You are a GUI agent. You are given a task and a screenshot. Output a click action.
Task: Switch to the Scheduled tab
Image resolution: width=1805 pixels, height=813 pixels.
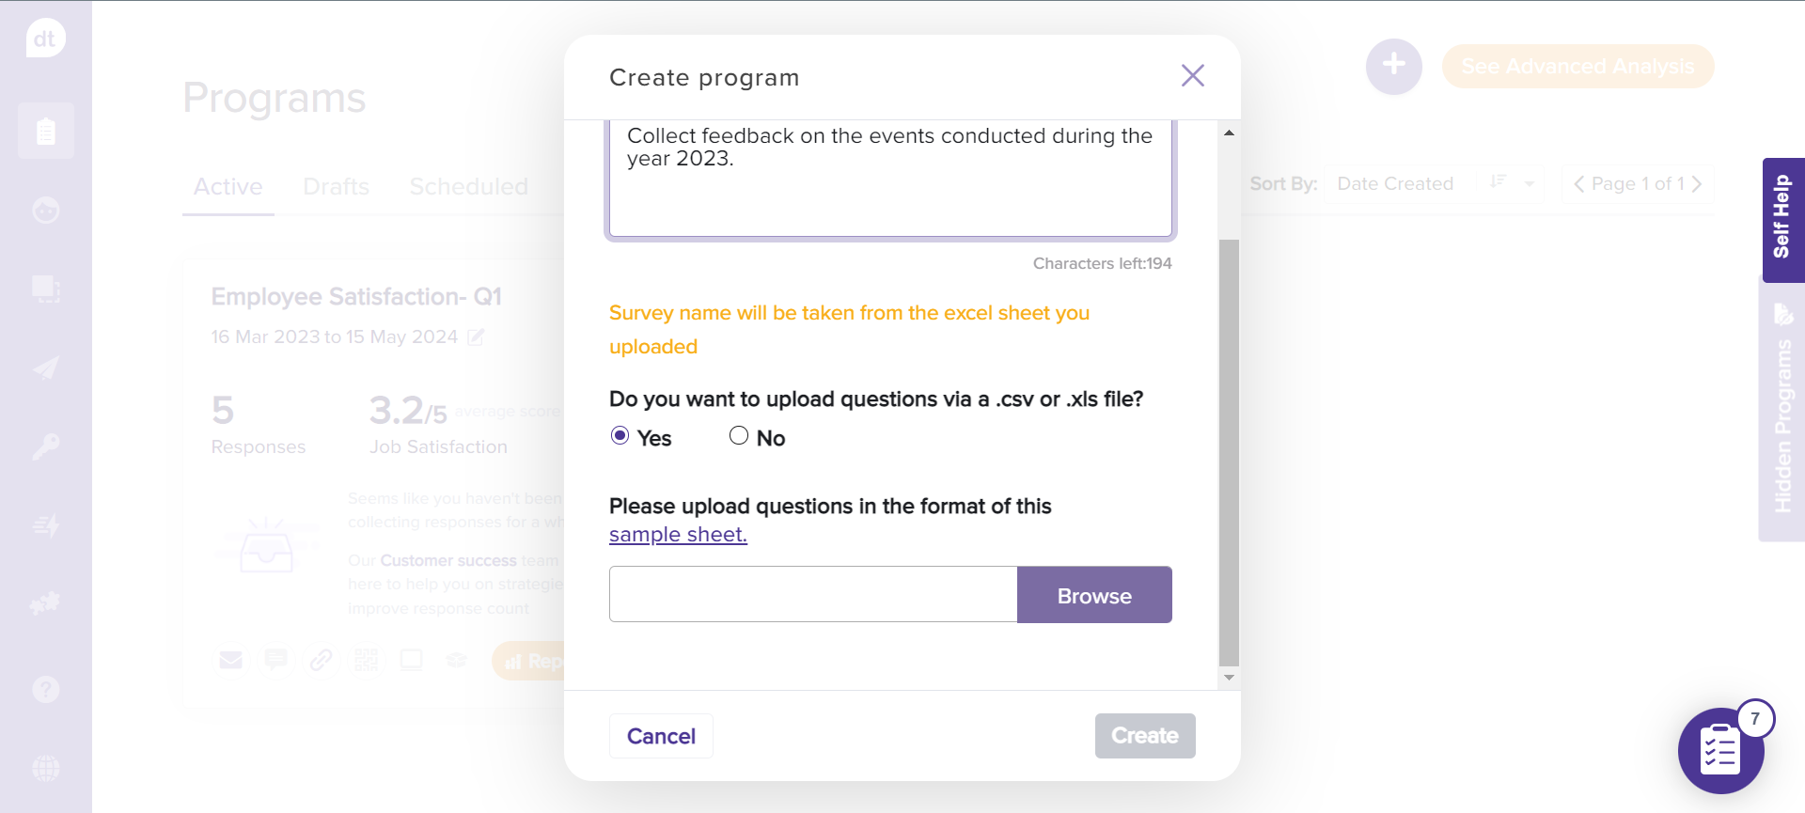(468, 187)
